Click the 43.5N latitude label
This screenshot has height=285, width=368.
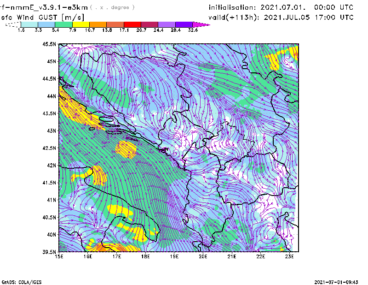49,113
